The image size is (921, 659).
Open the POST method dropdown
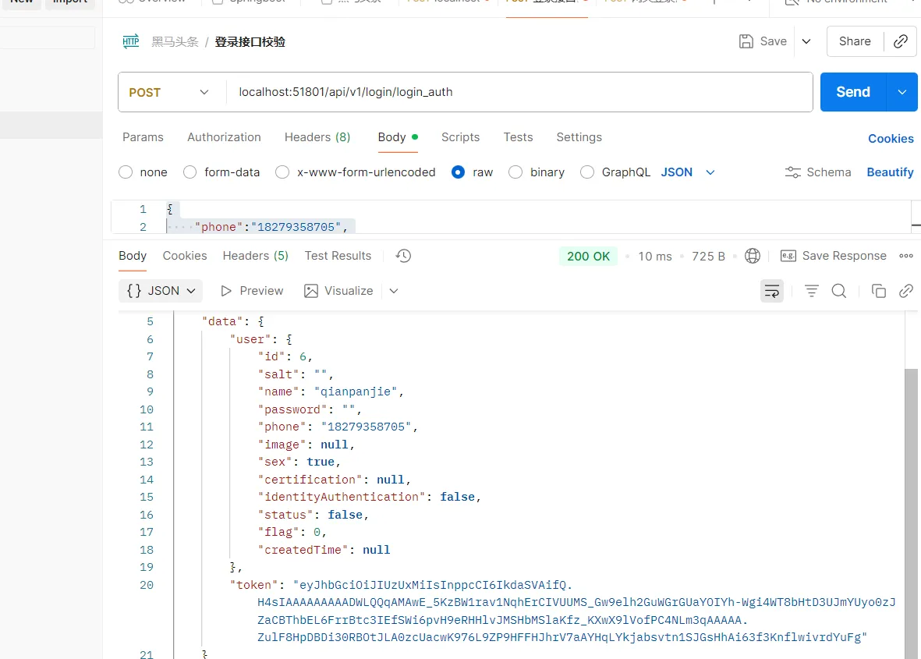click(x=170, y=92)
